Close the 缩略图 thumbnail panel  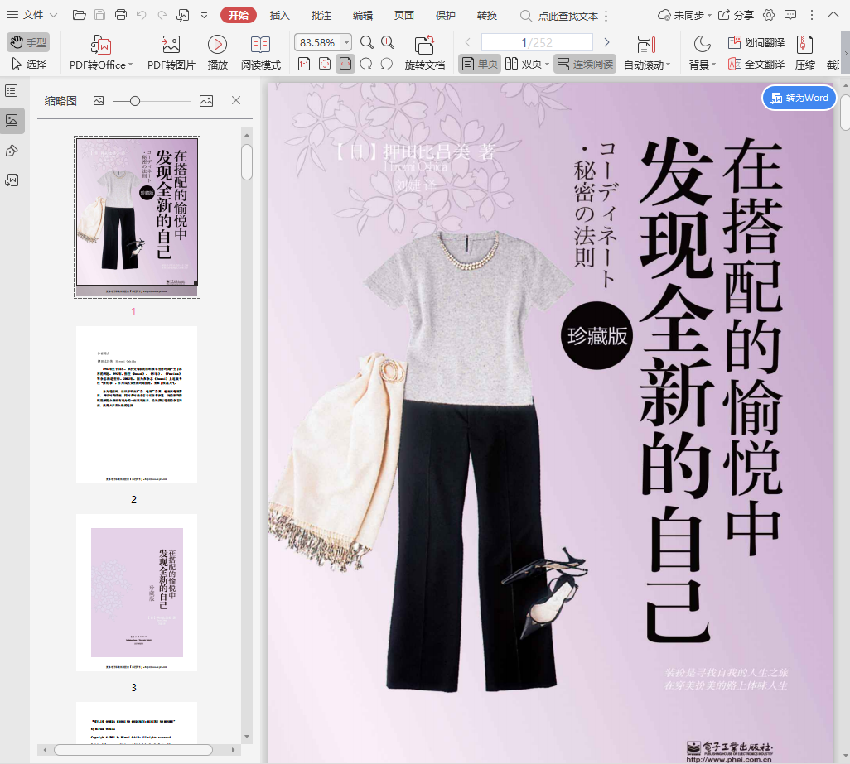(x=236, y=100)
